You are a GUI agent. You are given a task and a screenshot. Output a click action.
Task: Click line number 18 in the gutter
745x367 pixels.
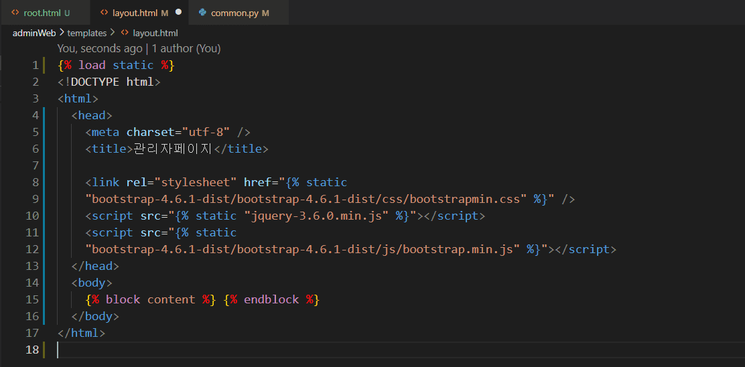(x=32, y=350)
